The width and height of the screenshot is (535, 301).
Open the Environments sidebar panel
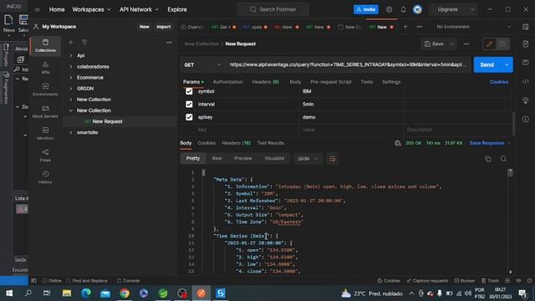pyautogui.click(x=45, y=89)
